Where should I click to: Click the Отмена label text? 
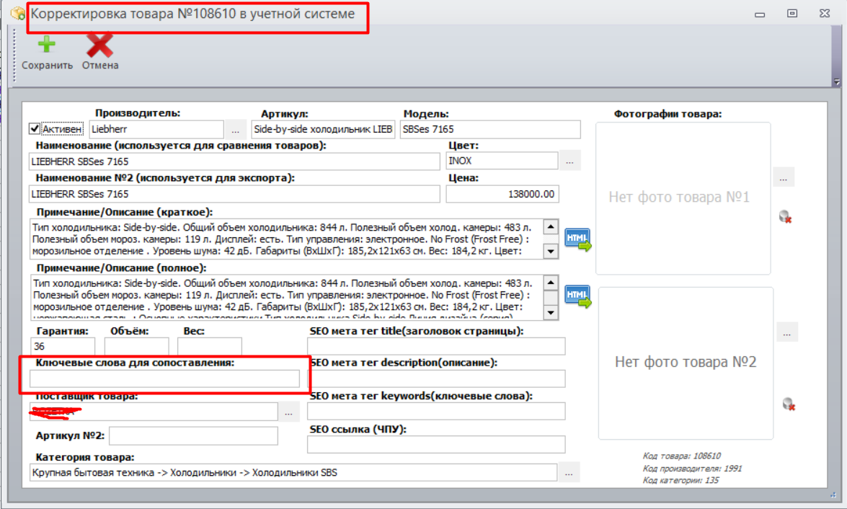(x=100, y=66)
